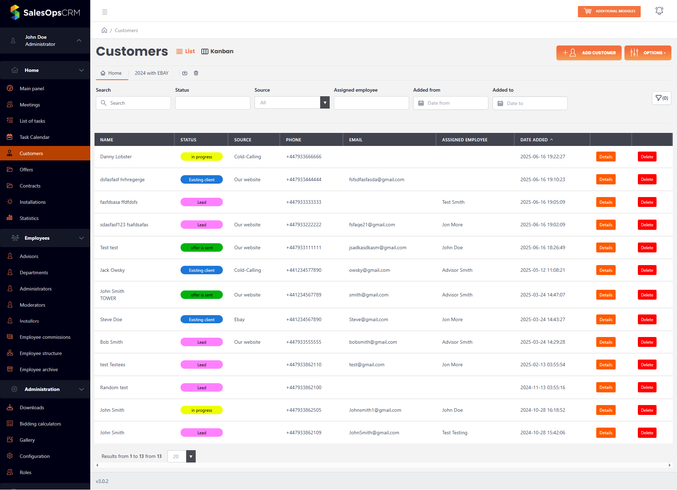Click the save filter view icon
This screenshot has height=490, width=677.
(x=185, y=73)
